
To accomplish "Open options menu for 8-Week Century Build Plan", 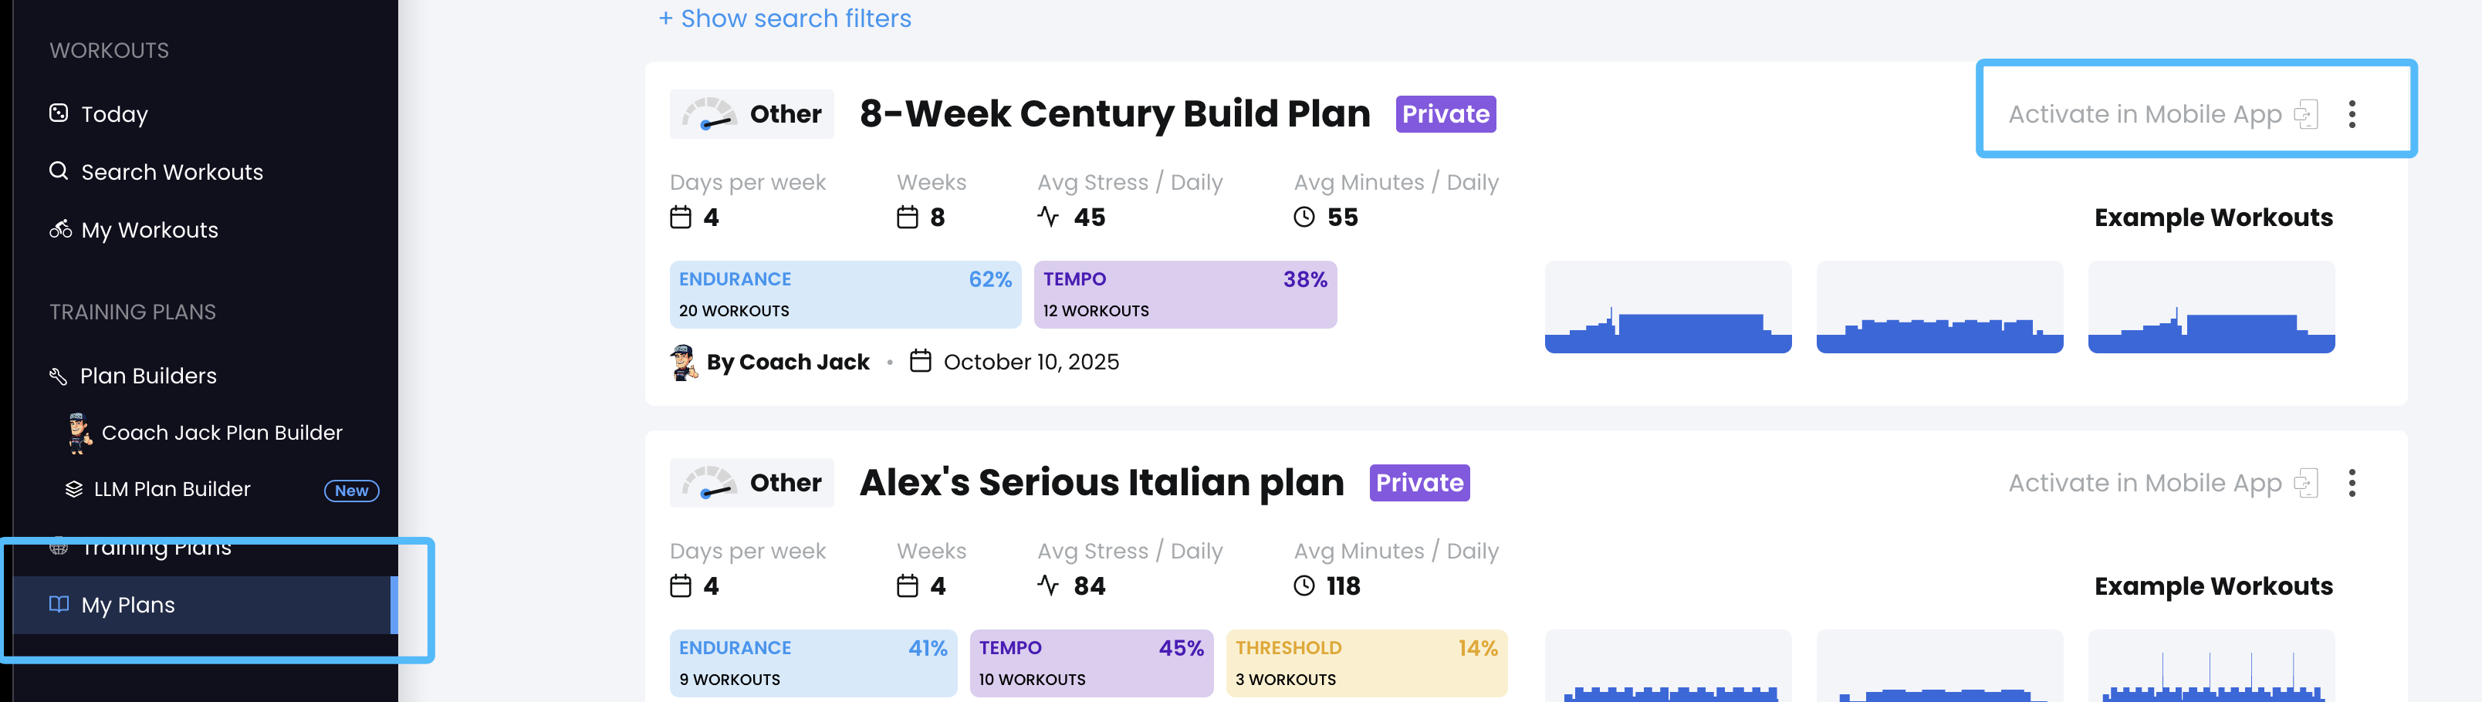I will tap(2352, 115).
